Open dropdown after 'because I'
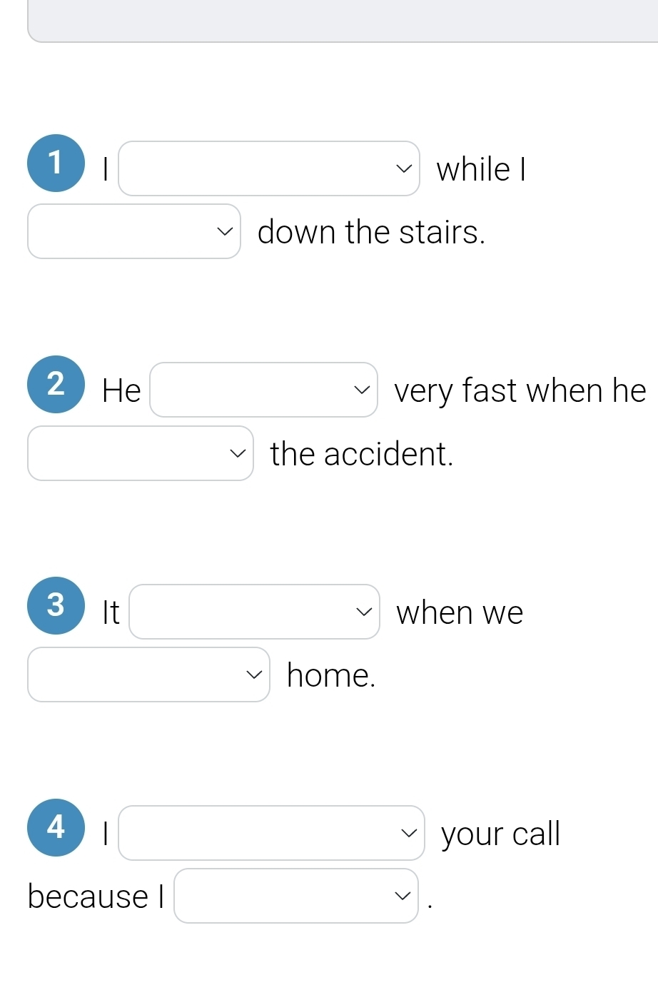Viewport: 658px width, 990px height. [295, 896]
